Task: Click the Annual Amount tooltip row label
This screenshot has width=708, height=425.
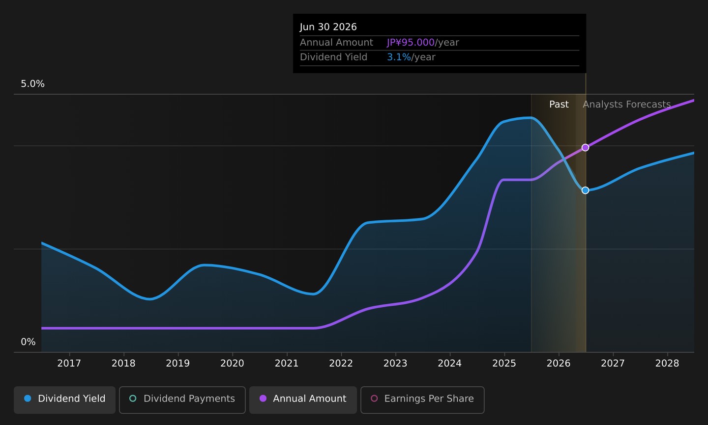Action: pyautogui.click(x=337, y=43)
